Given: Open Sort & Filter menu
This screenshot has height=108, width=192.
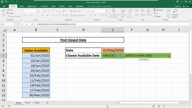Looking at the screenshot, I should [x=169, y=13].
